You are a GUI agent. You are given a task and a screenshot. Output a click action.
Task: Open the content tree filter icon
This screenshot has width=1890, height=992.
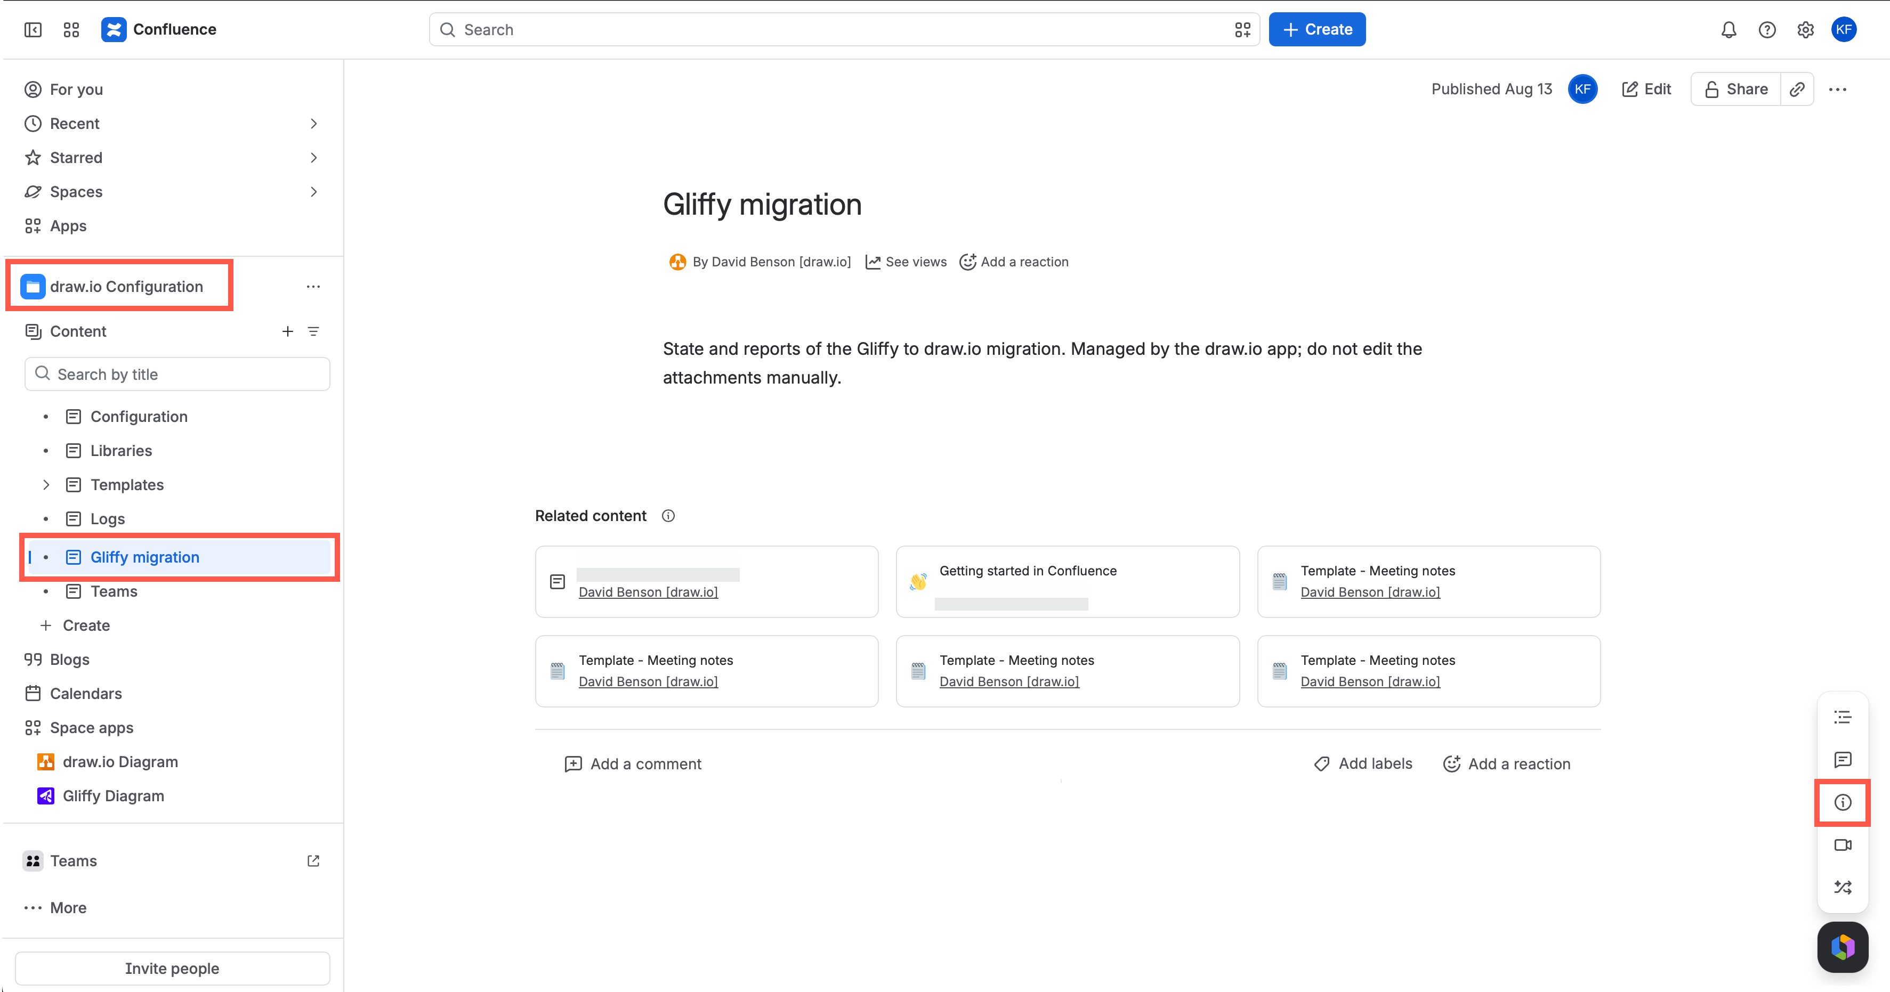pos(313,331)
